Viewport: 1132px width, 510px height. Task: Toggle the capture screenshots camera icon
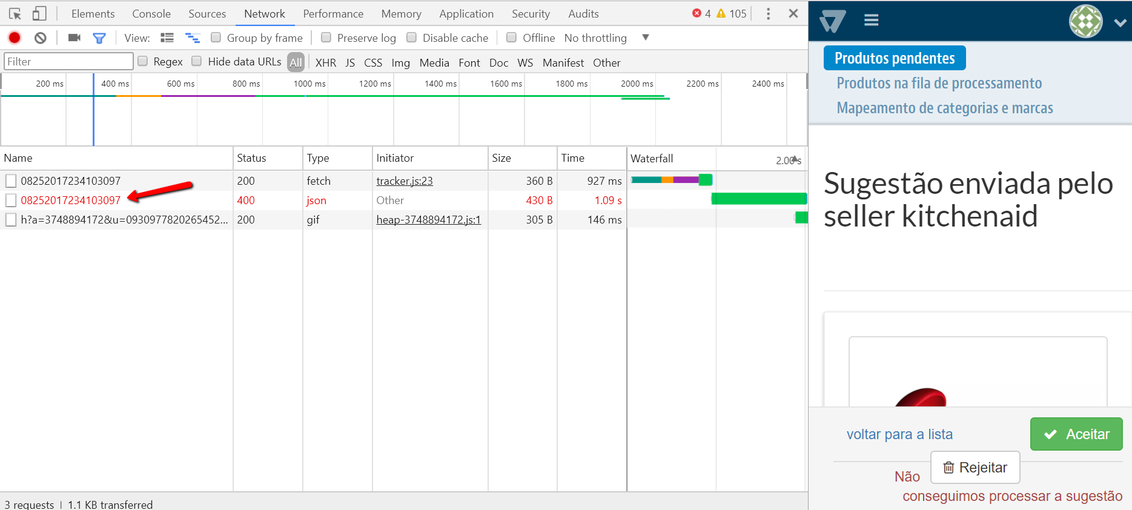(74, 38)
